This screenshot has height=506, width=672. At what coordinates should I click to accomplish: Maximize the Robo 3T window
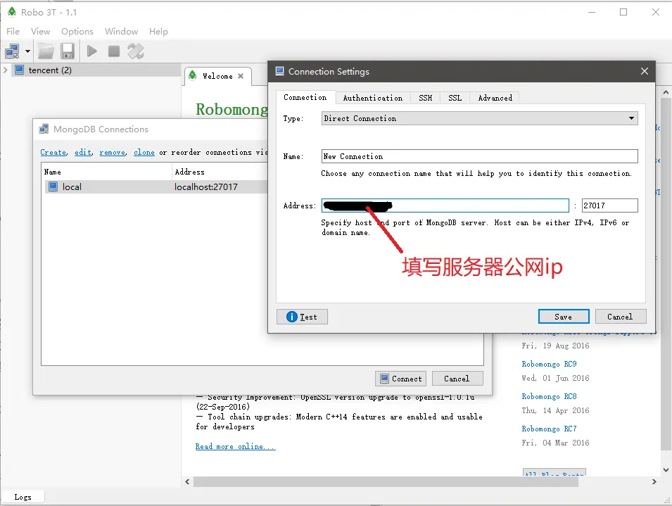623,12
